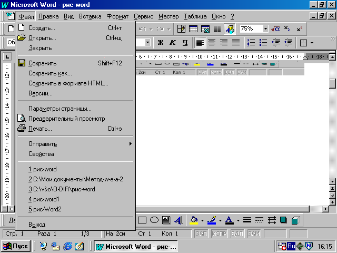Image resolution: width=337 pixels, height=253 pixels.
Task: Apply yellow fill color
Action: (x=194, y=220)
